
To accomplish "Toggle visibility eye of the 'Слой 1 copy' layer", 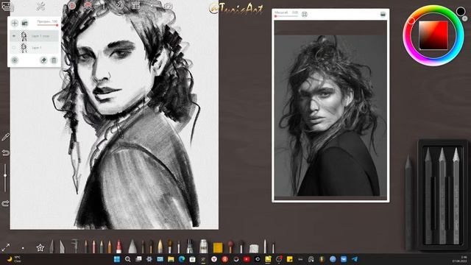I will click(x=14, y=36).
